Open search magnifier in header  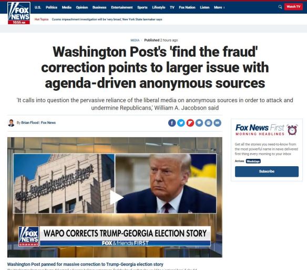tap(280, 7)
